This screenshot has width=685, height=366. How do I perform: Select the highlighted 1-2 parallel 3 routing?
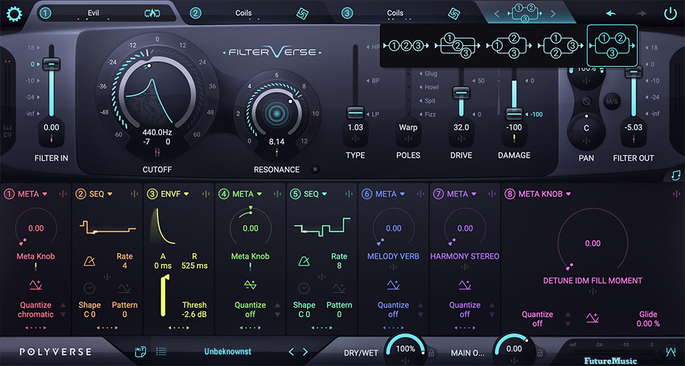tap(612, 45)
